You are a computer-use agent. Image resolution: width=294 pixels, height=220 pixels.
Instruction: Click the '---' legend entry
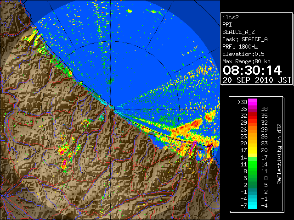[x=263, y=102]
